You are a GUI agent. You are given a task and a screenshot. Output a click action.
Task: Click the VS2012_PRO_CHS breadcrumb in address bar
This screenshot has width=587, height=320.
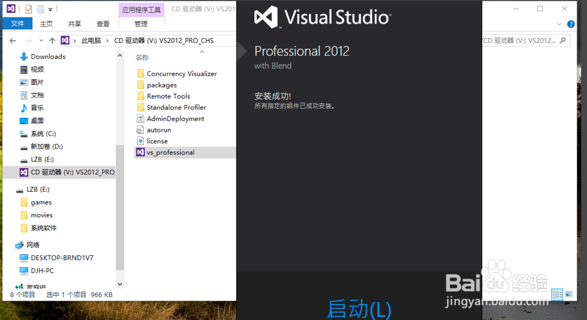click(164, 40)
